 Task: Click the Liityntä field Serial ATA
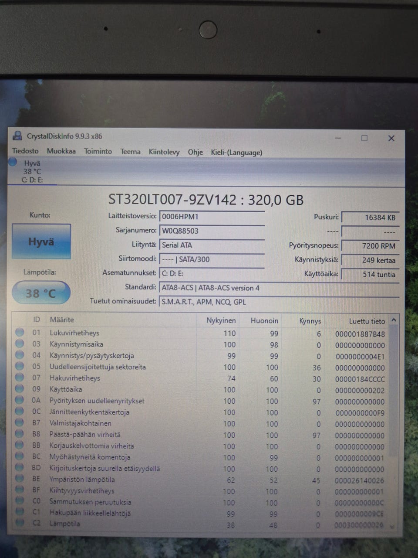[212, 245]
